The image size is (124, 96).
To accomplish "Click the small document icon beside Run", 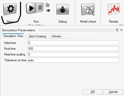I will coord(47,5).
